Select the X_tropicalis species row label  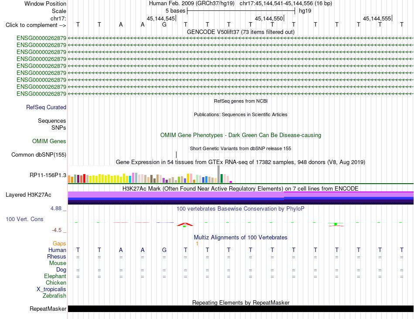(51, 289)
